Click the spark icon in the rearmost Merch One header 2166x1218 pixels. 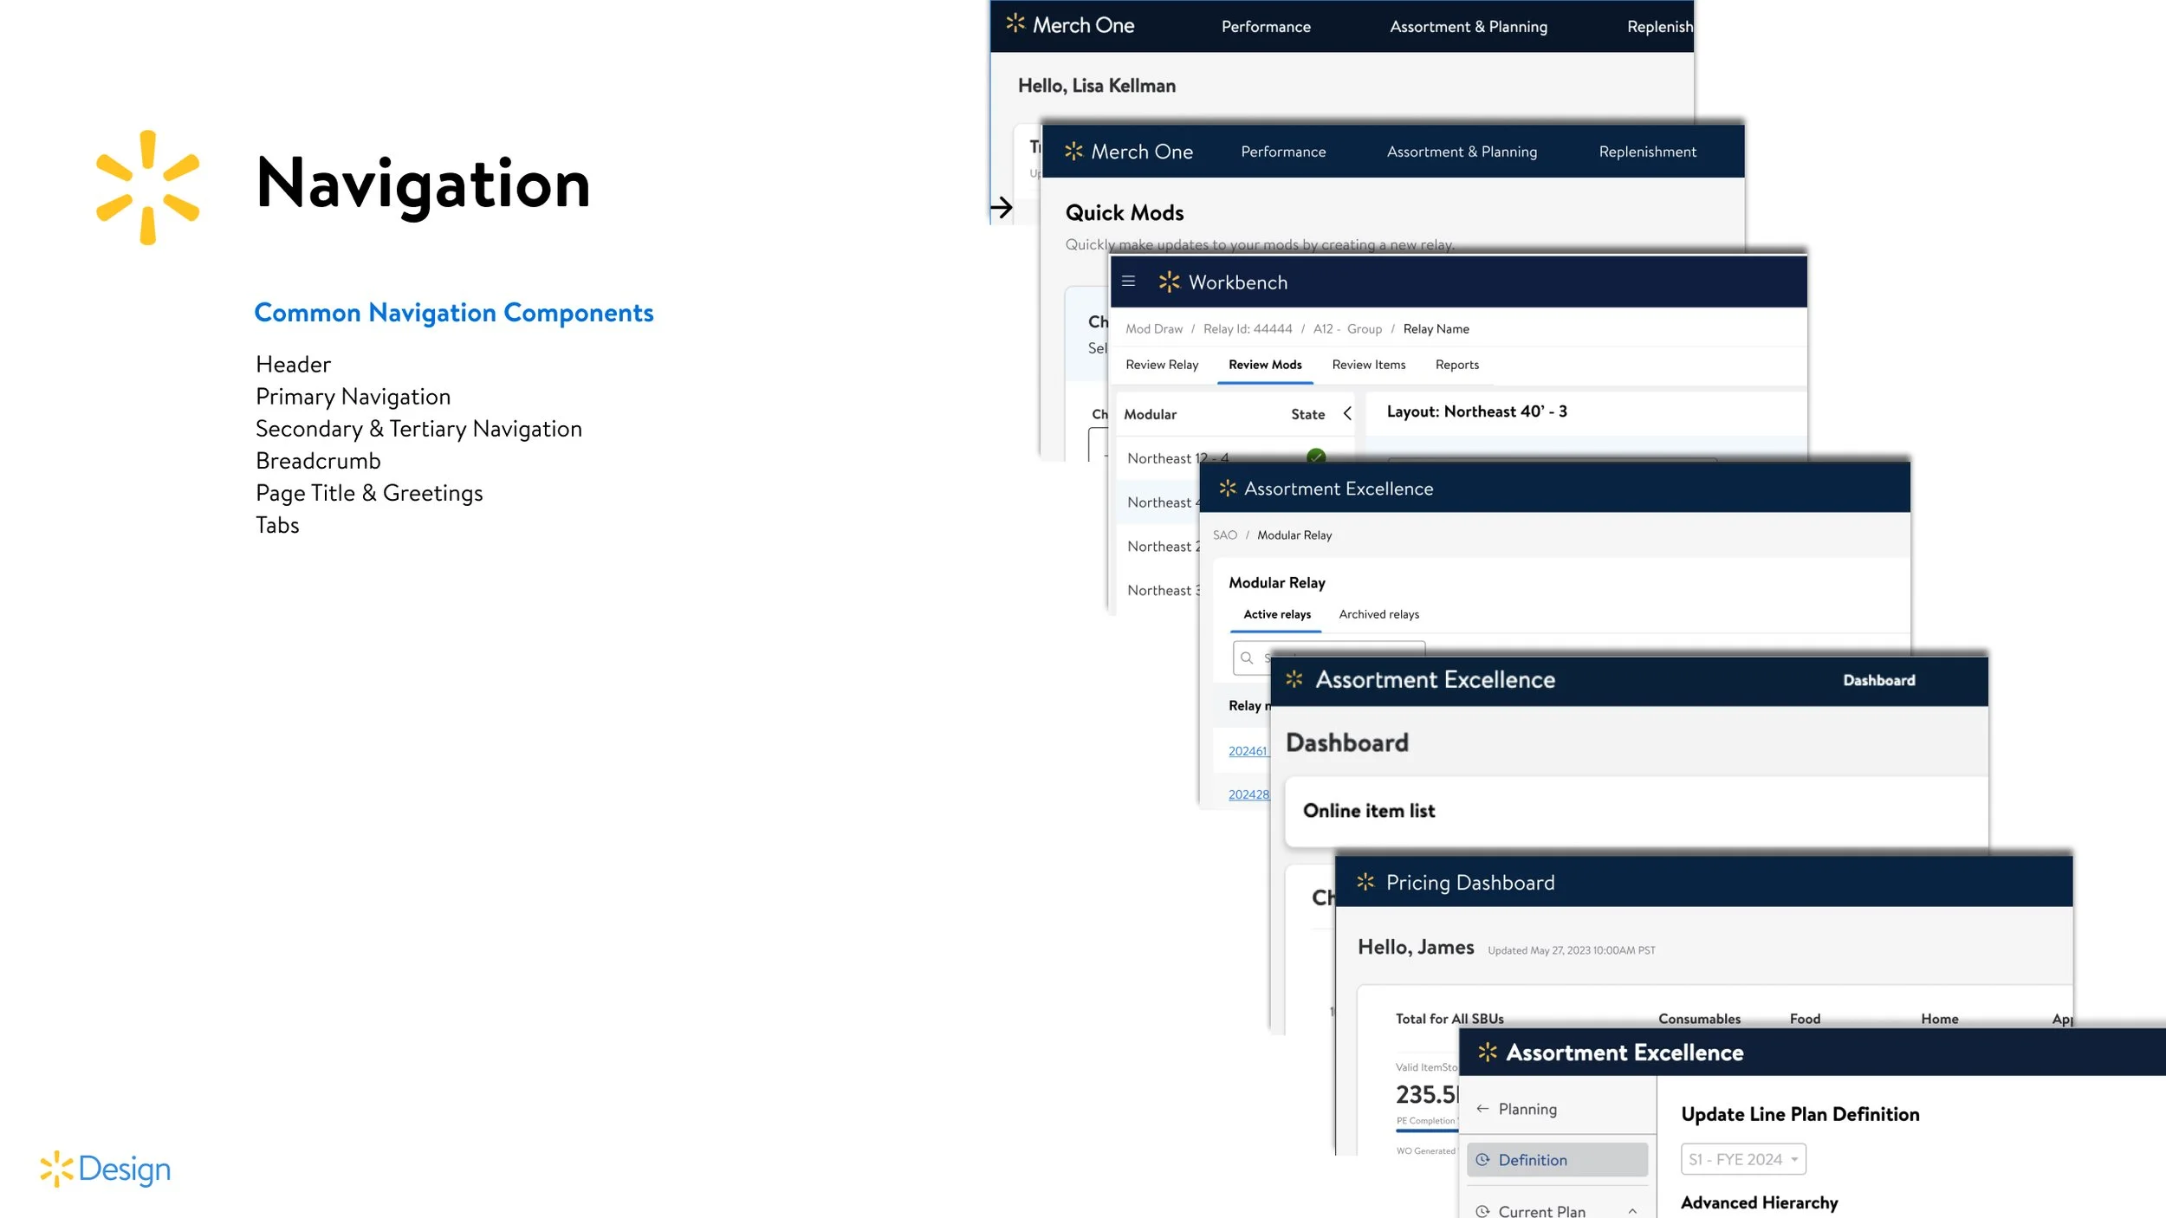click(x=1015, y=24)
